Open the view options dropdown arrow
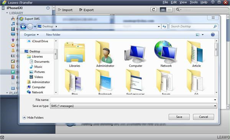Screen dimensions: 230x140 [x=202, y=35]
